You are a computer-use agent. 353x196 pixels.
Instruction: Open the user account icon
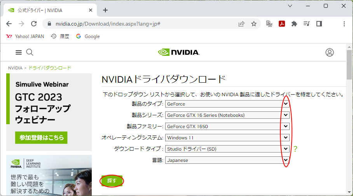329,52
